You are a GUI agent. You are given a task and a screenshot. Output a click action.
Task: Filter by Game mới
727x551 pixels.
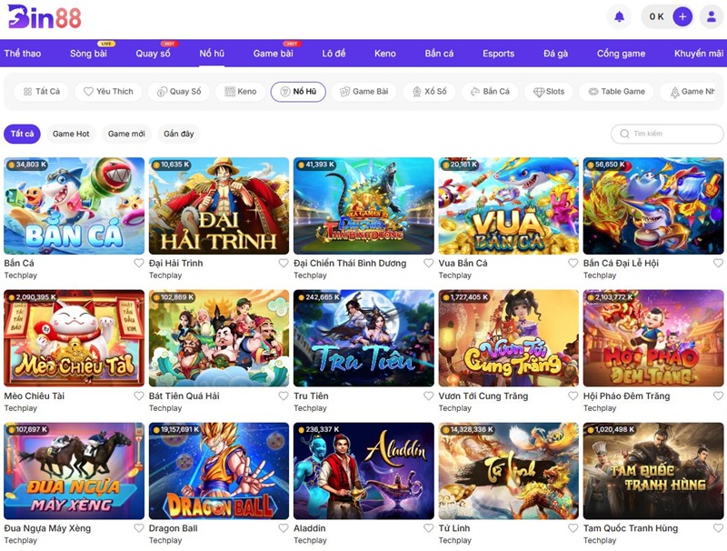tap(126, 134)
